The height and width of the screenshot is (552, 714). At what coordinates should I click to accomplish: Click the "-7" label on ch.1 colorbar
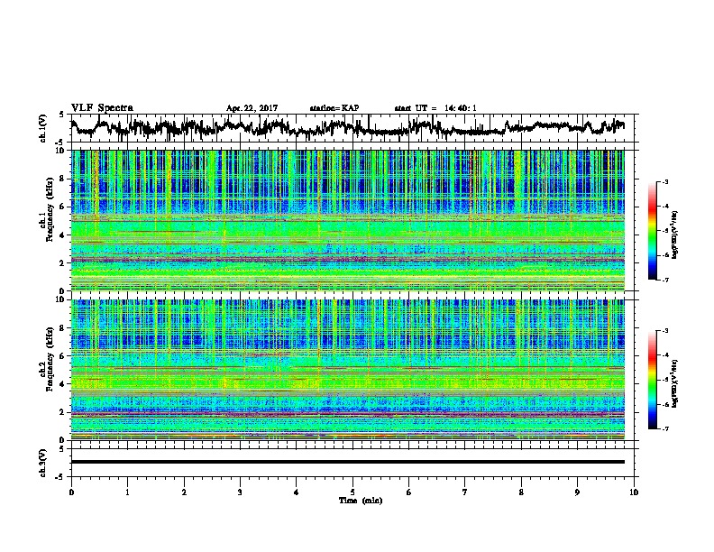coord(665,280)
